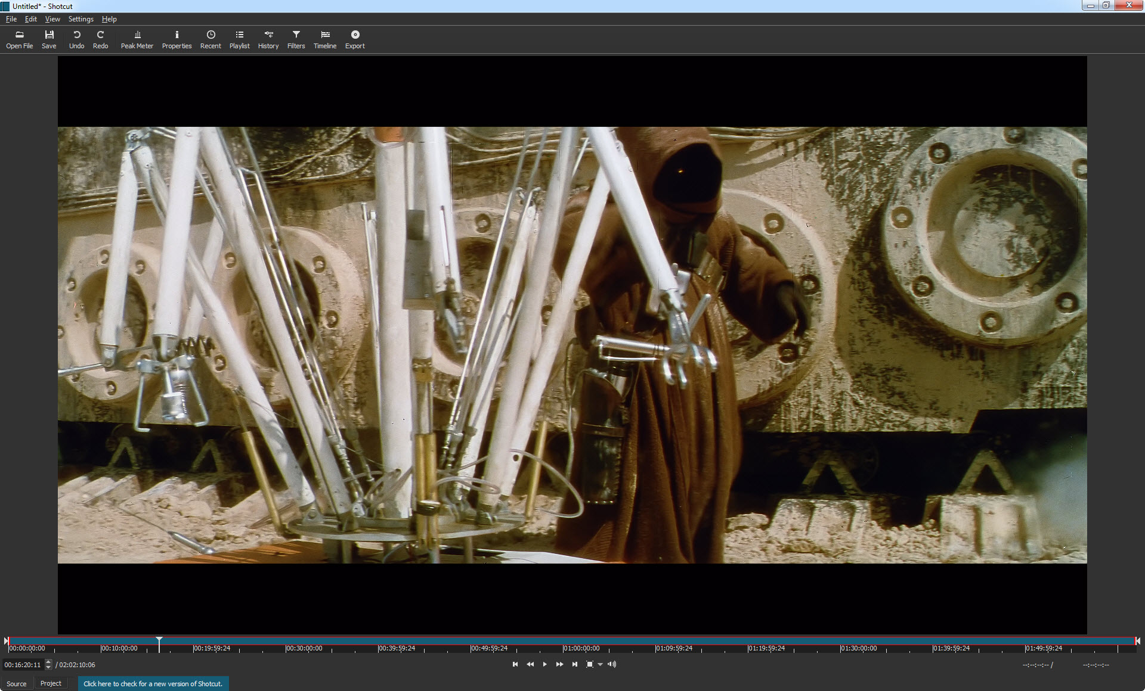Click the timecode spinner arrows
The width and height of the screenshot is (1145, 691).
[48, 665]
